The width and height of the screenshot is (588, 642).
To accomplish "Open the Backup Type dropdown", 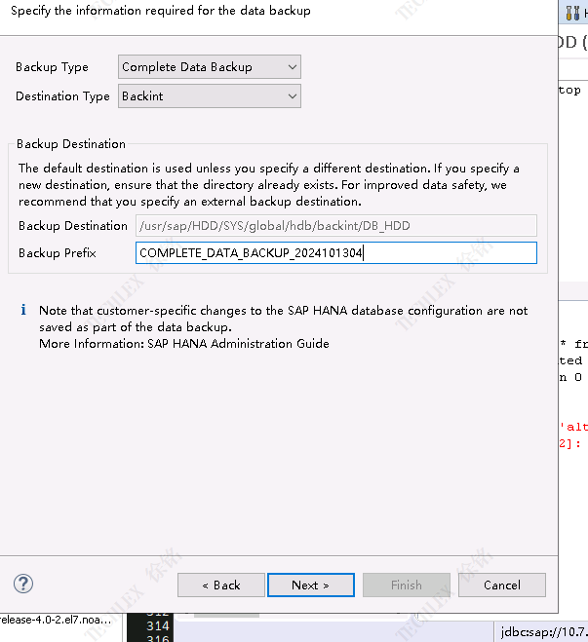I will coord(210,67).
